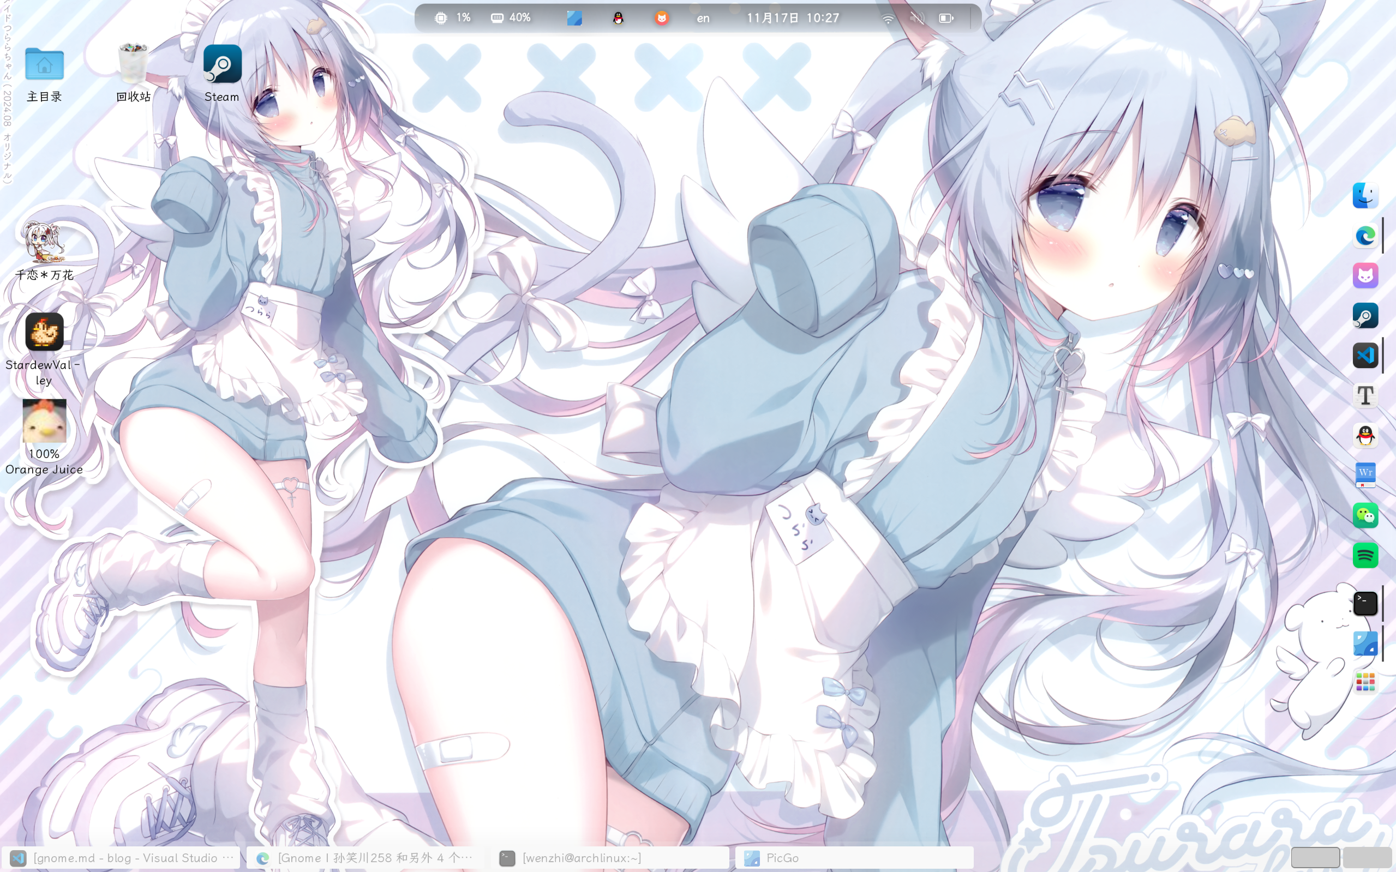Launch Visual Studio Code from the dock
The image size is (1396, 872).
1365,355
